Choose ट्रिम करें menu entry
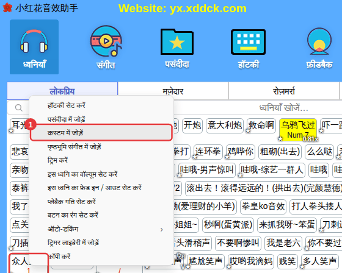Screen dimensions: 342x273 coord(101,160)
